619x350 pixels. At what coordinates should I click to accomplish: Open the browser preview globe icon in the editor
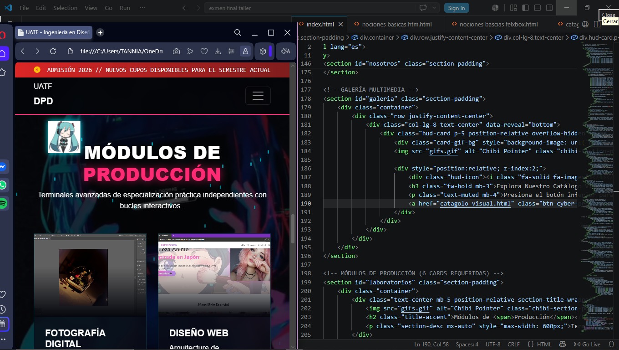click(585, 24)
